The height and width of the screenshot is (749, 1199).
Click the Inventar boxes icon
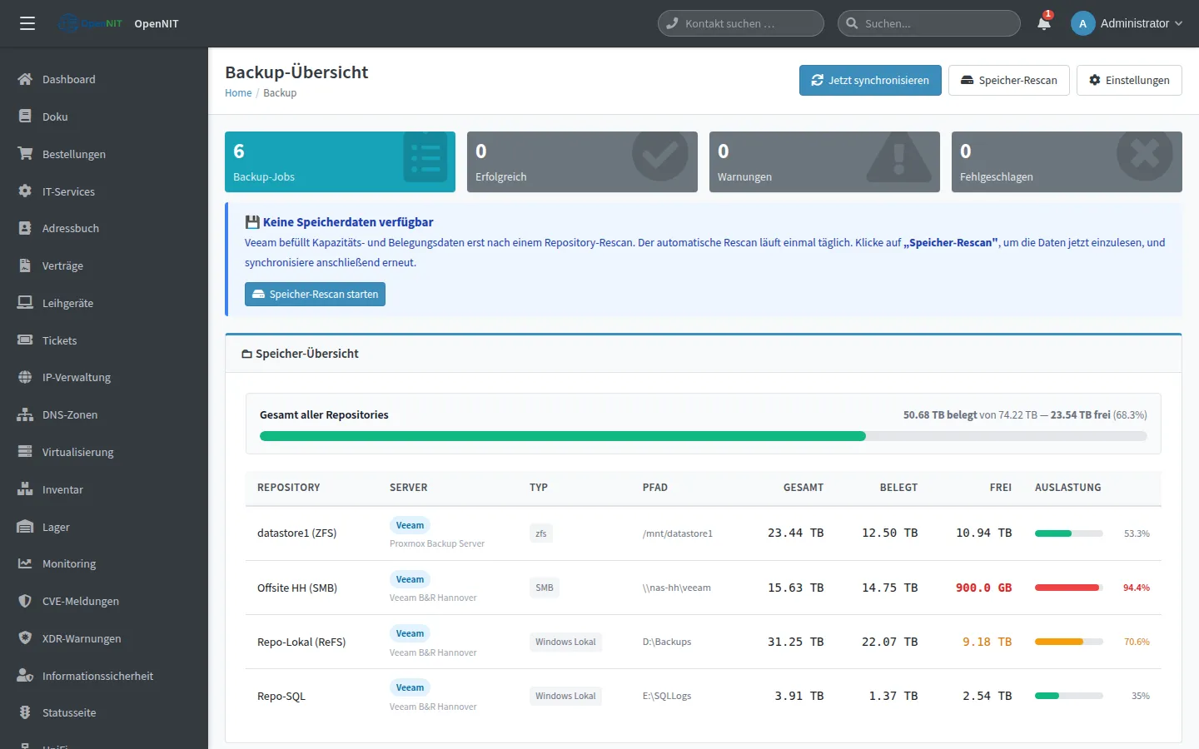coord(25,489)
